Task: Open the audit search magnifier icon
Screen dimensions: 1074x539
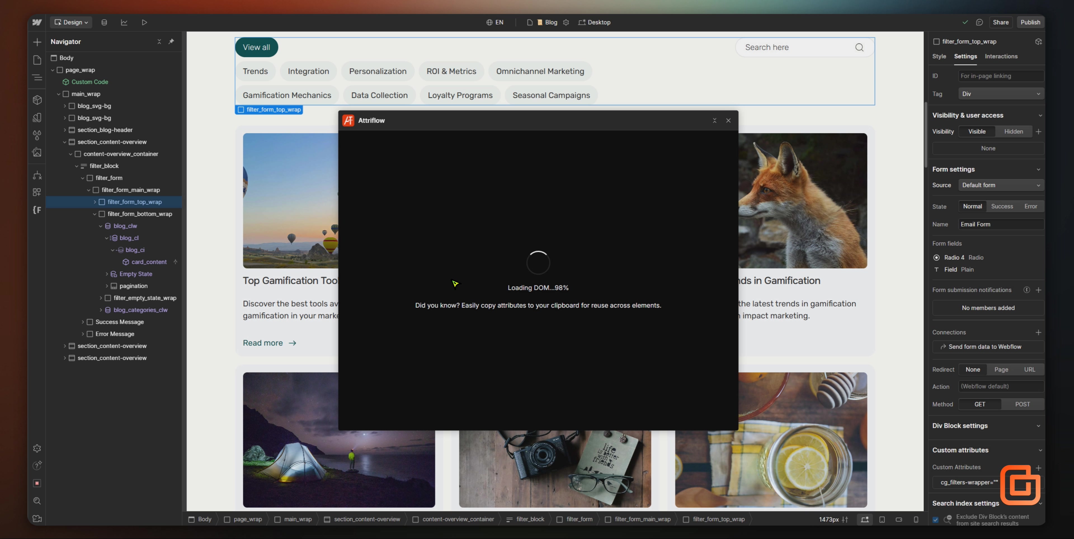Action: 37,501
